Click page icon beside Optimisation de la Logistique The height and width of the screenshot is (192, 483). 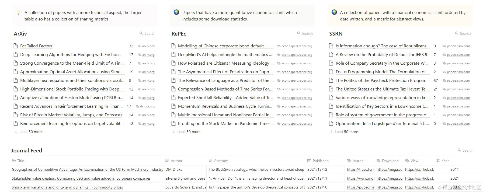pos(331,124)
